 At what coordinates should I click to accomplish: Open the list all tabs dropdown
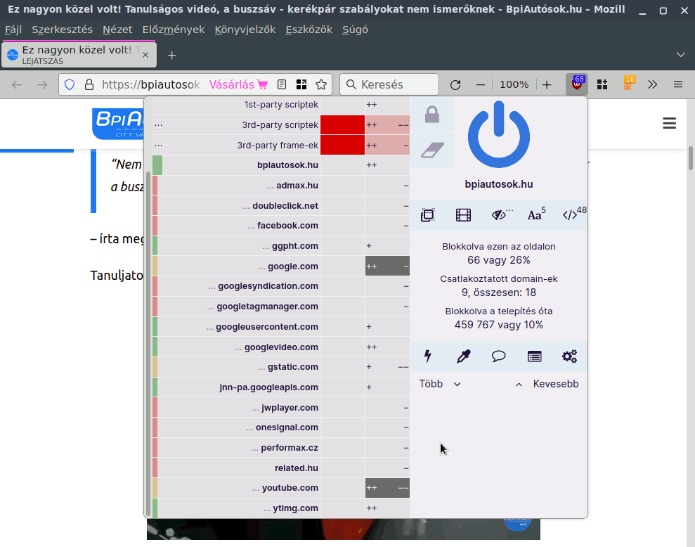point(681,55)
